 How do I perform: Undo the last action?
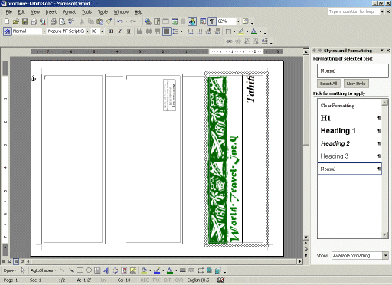click(119, 21)
